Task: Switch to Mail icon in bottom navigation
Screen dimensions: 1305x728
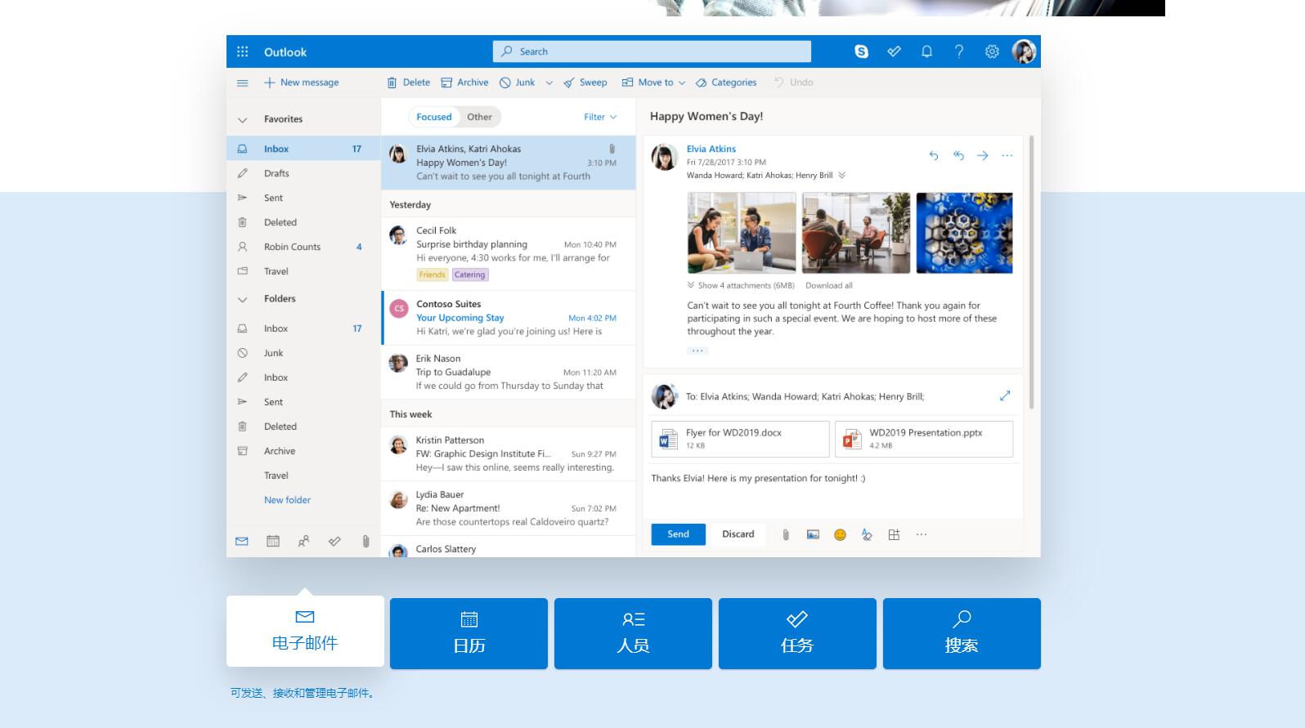Action: (x=242, y=541)
